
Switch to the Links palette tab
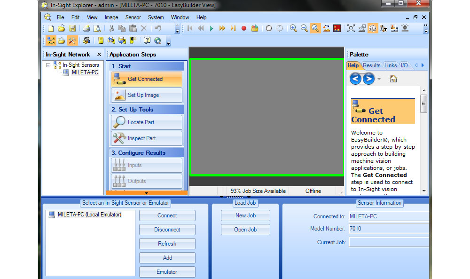(x=390, y=65)
